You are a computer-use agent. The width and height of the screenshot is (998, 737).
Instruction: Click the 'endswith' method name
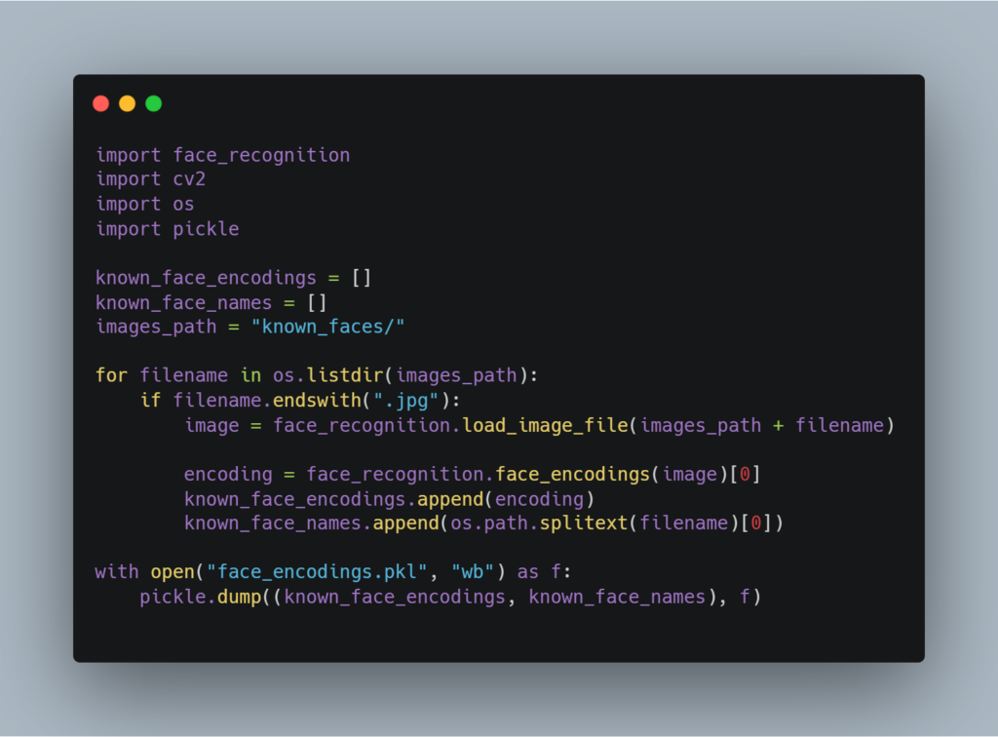point(317,401)
